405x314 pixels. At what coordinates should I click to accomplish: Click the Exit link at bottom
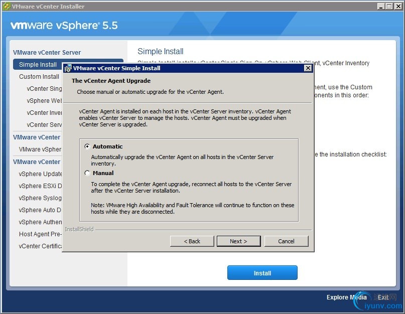[383, 297]
